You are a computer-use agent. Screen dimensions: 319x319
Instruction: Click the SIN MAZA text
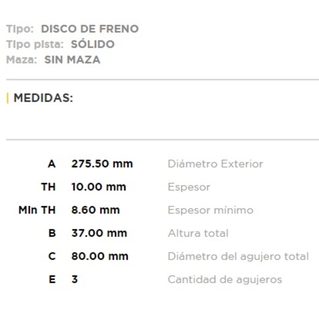click(72, 60)
